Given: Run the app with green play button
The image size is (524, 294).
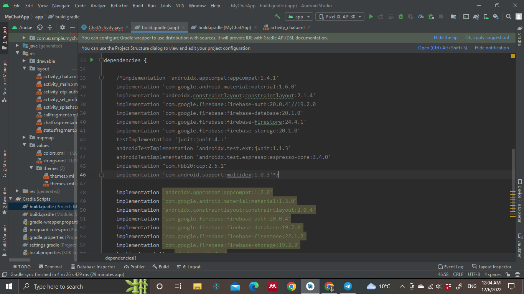Looking at the screenshot, I should coord(371,16).
